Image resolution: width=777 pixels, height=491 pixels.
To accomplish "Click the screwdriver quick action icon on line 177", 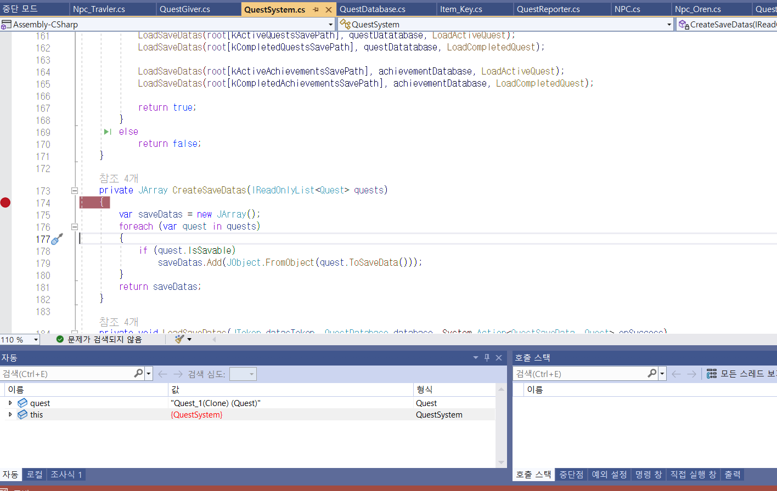I will 57,239.
